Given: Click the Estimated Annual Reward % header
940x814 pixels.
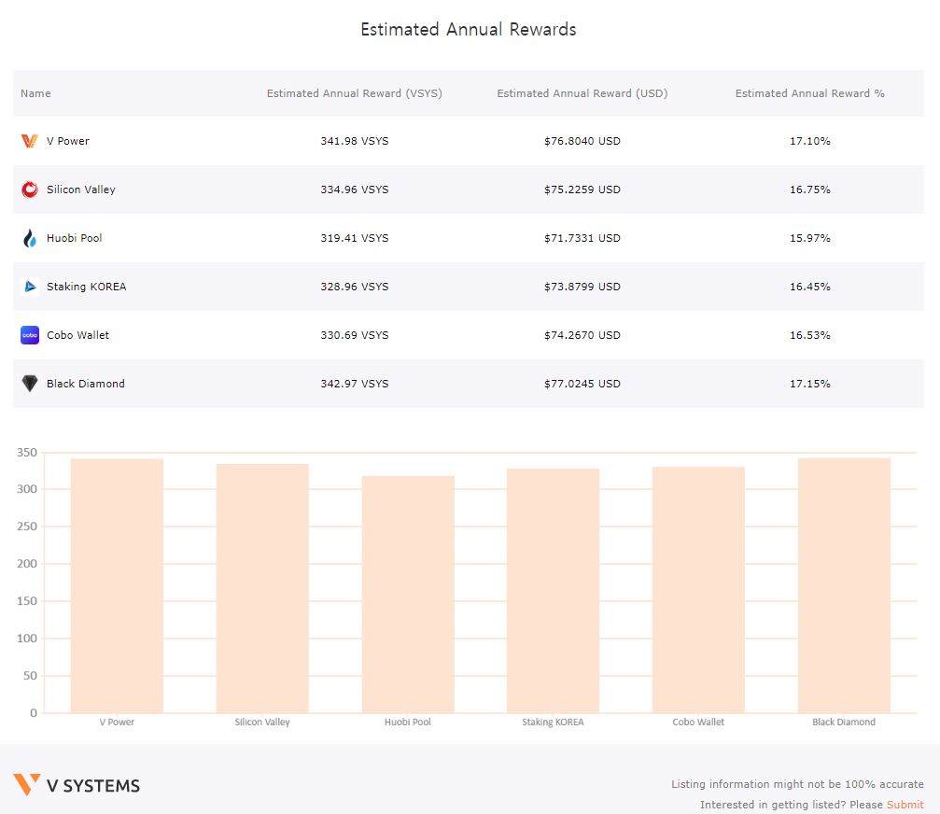Looking at the screenshot, I should [x=810, y=93].
